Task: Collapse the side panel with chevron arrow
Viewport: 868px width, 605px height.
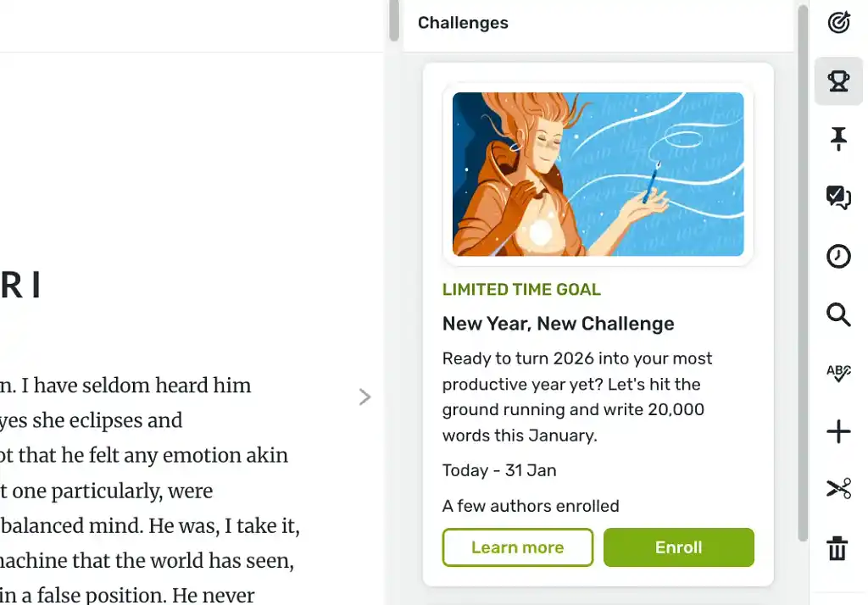Action: click(x=364, y=397)
